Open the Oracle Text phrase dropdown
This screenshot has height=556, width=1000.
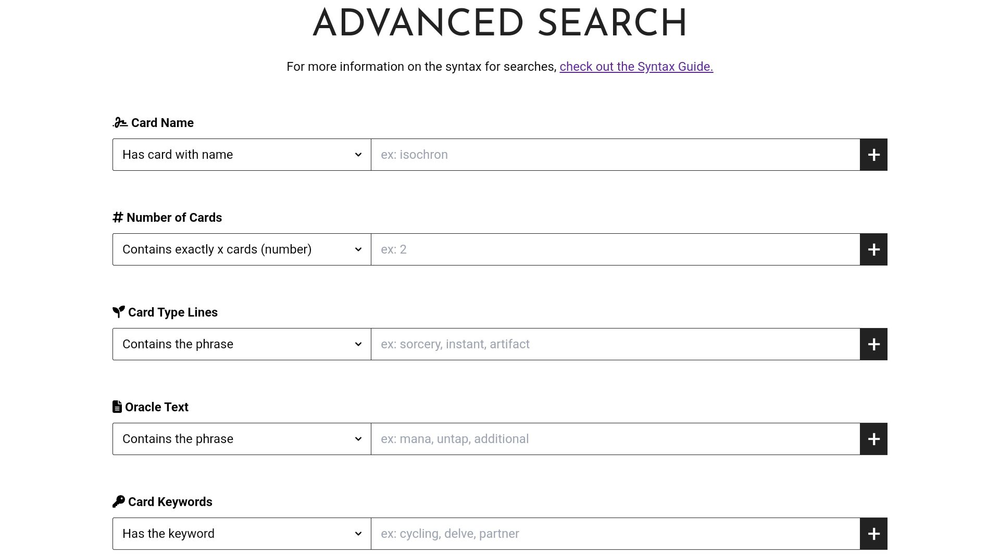point(242,439)
